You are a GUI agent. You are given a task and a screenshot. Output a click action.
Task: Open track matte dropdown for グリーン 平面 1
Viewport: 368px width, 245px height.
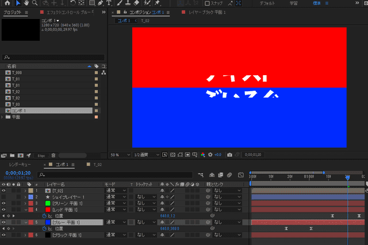146,203
